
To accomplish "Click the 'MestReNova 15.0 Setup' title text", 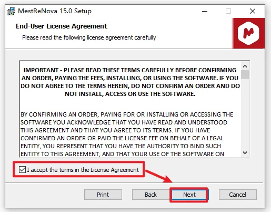I will pos(55,11).
